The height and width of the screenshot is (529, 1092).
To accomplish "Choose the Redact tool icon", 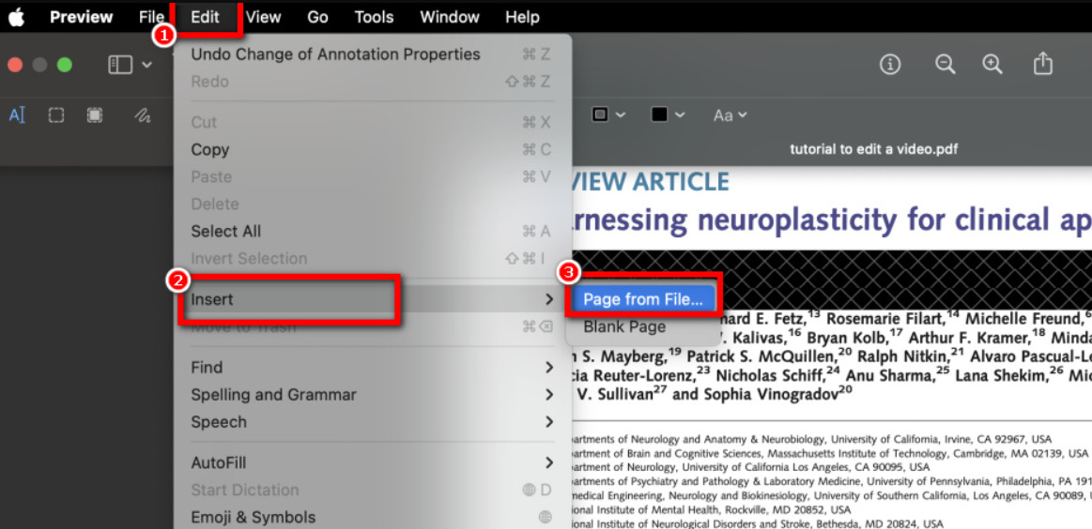I will point(95,115).
